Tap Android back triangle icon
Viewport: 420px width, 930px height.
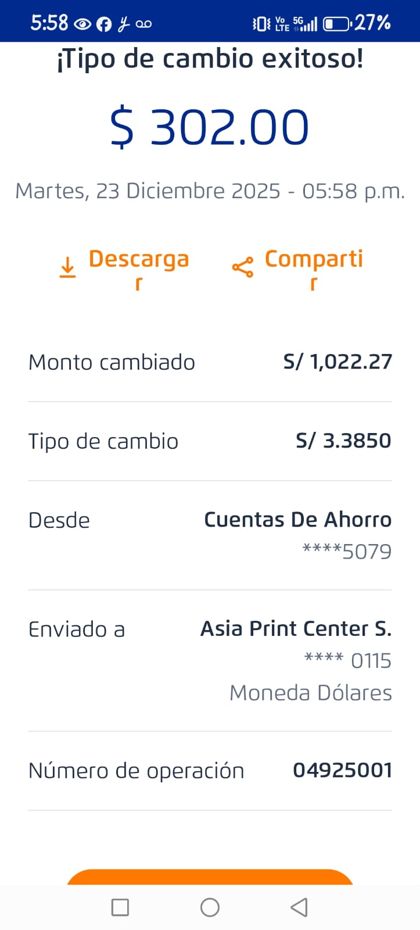point(299,907)
